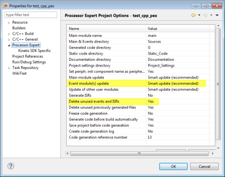Click the Generate ISRs 'No' value
The width and height of the screenshot is (225, 177).
[x=150, y=95]
